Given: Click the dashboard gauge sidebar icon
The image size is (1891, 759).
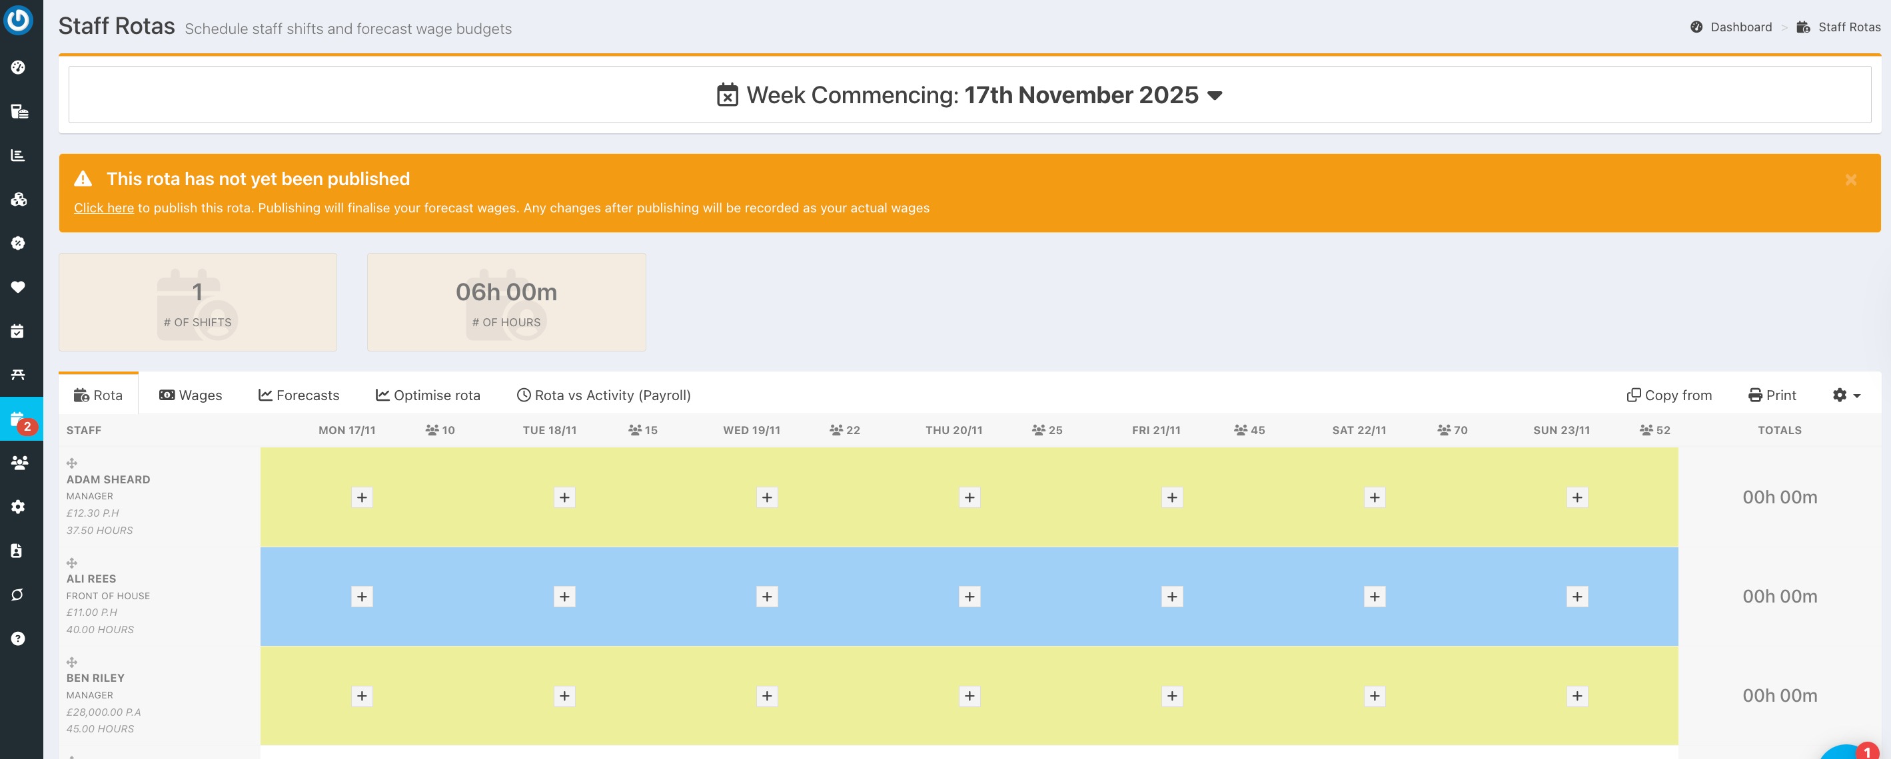Looking at the screenshot, I should 19,67.
